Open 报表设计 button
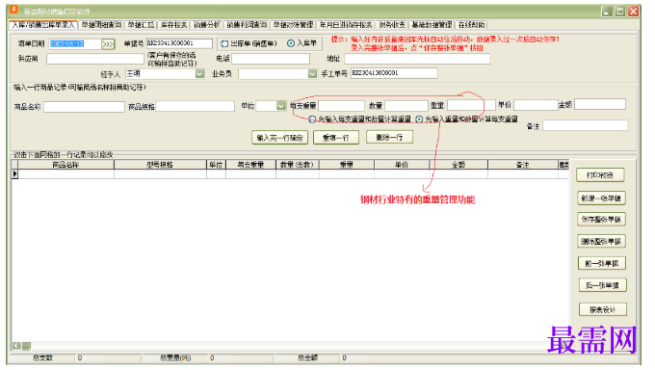The image size is (655, 370). pos(602,310)
